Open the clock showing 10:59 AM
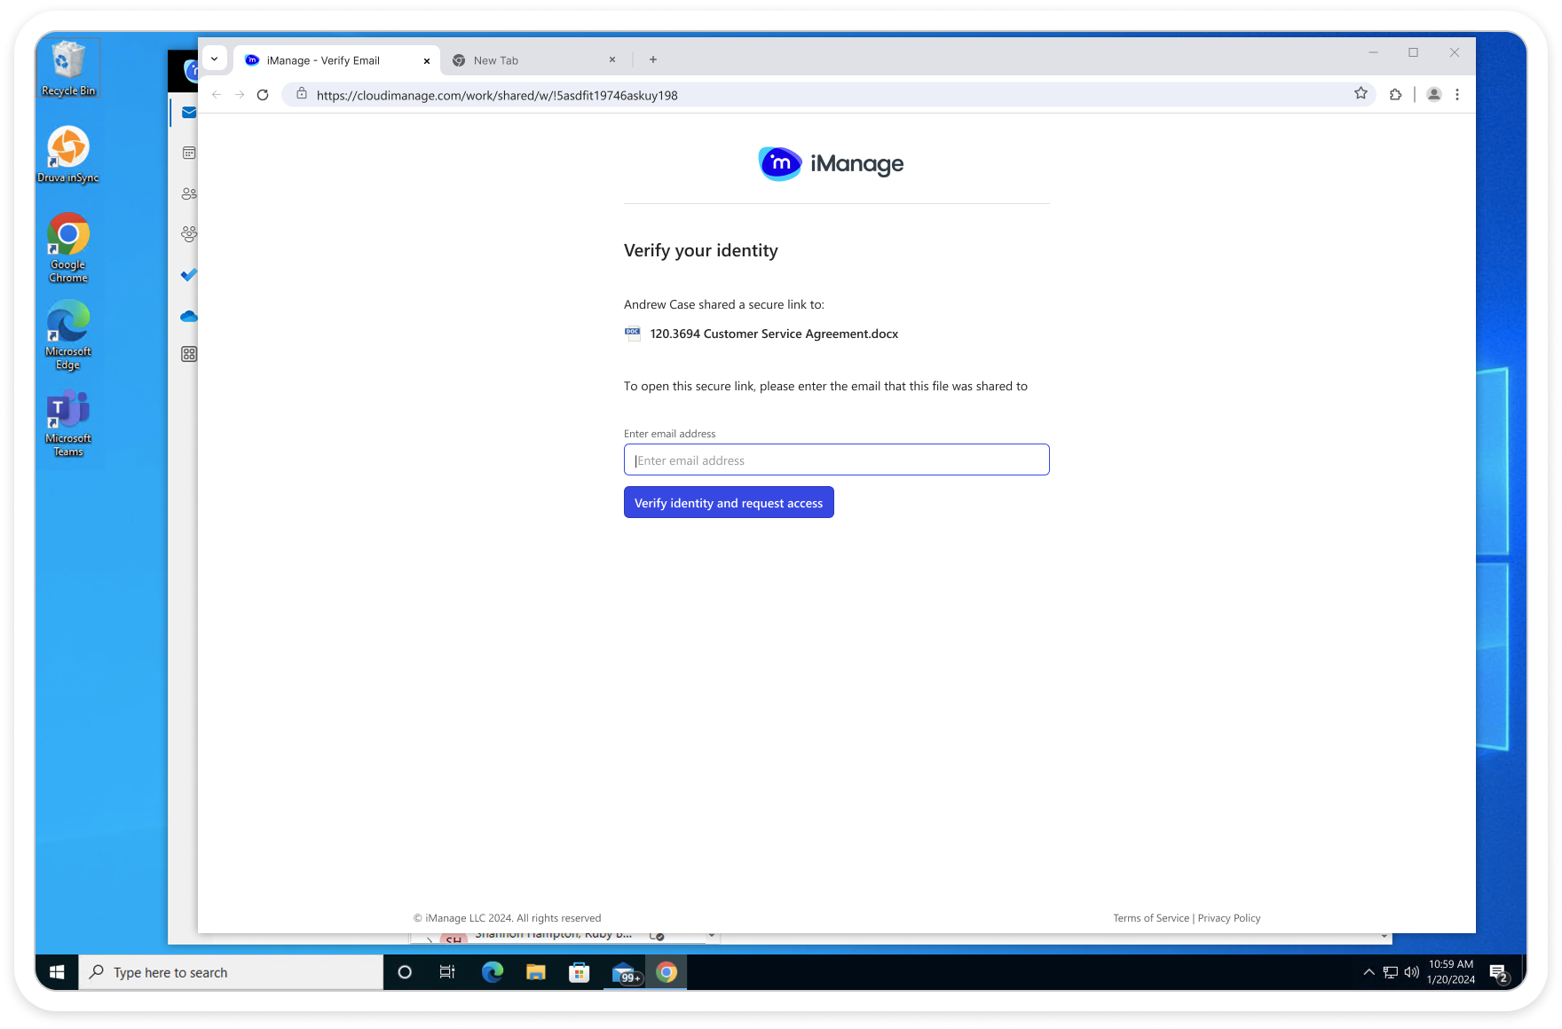 point(1451,971)
